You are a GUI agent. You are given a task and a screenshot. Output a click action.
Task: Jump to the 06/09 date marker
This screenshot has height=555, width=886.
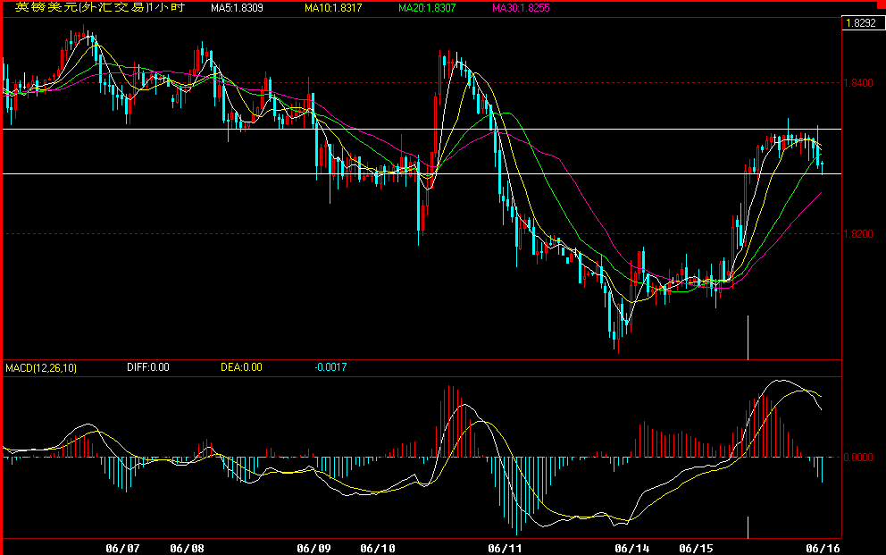click(x=314, y=547)
